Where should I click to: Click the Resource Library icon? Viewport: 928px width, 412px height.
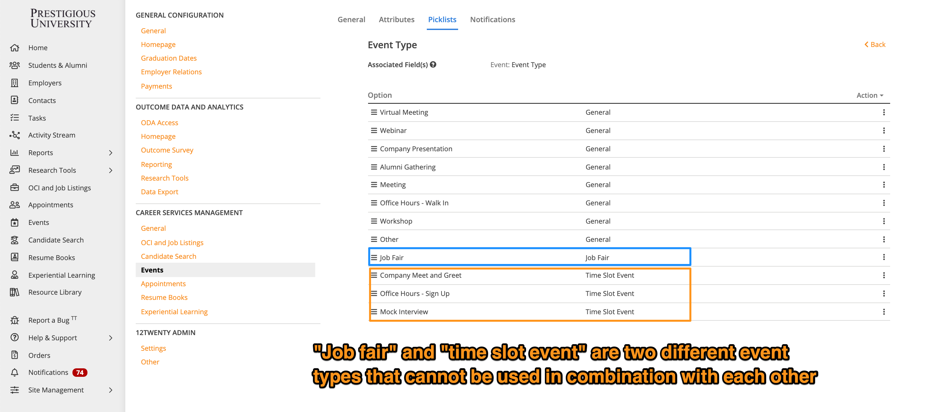[x=14, y=292]
